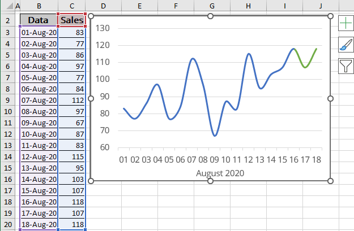Select cell with date 12-Aug-20

tap(39, 156)
